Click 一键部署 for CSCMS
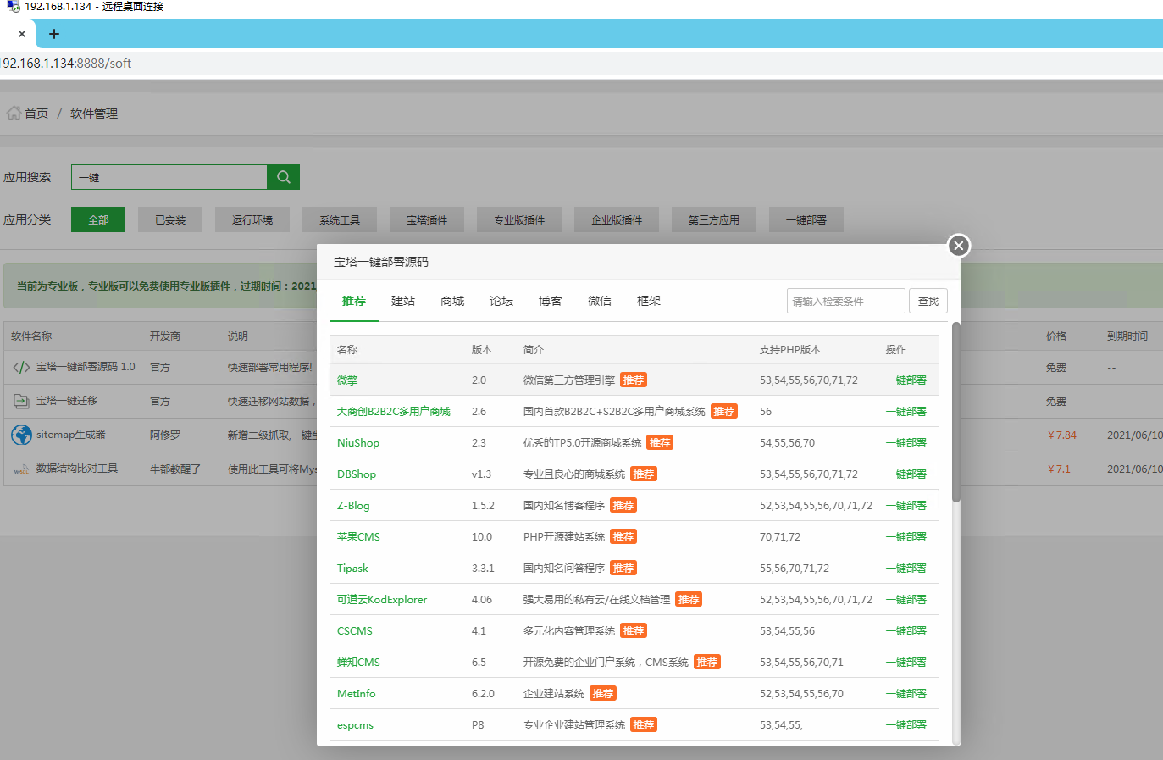The height and width of the screenshot is (760, 1163). (x=906, y=631)
